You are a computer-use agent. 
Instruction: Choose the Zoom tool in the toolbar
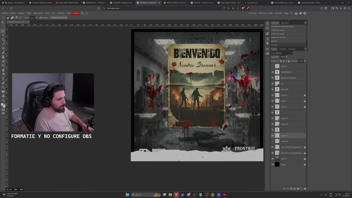tap(3, 100)
